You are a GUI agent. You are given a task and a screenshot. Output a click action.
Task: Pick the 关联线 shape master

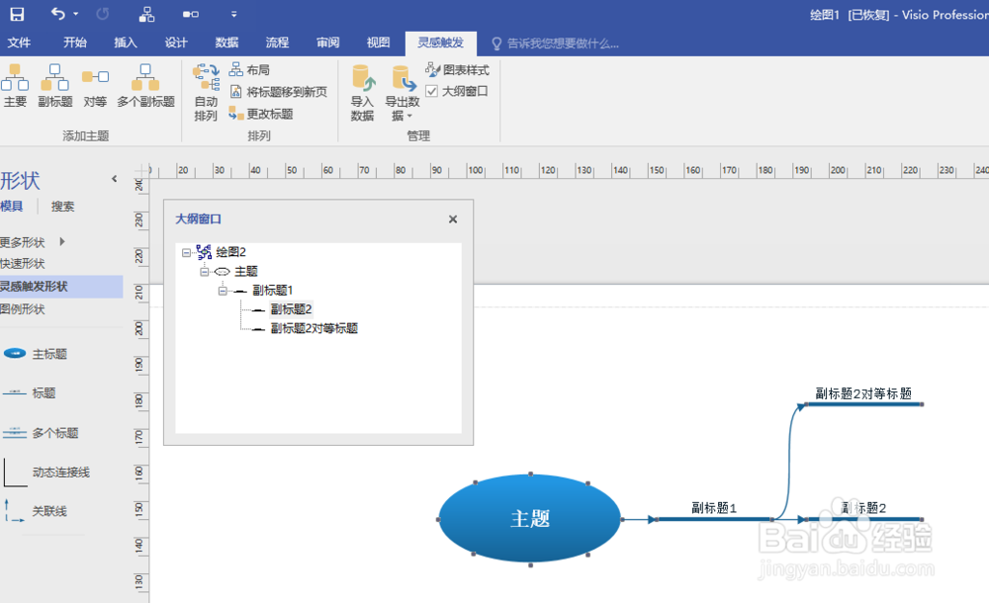[36, 511]
